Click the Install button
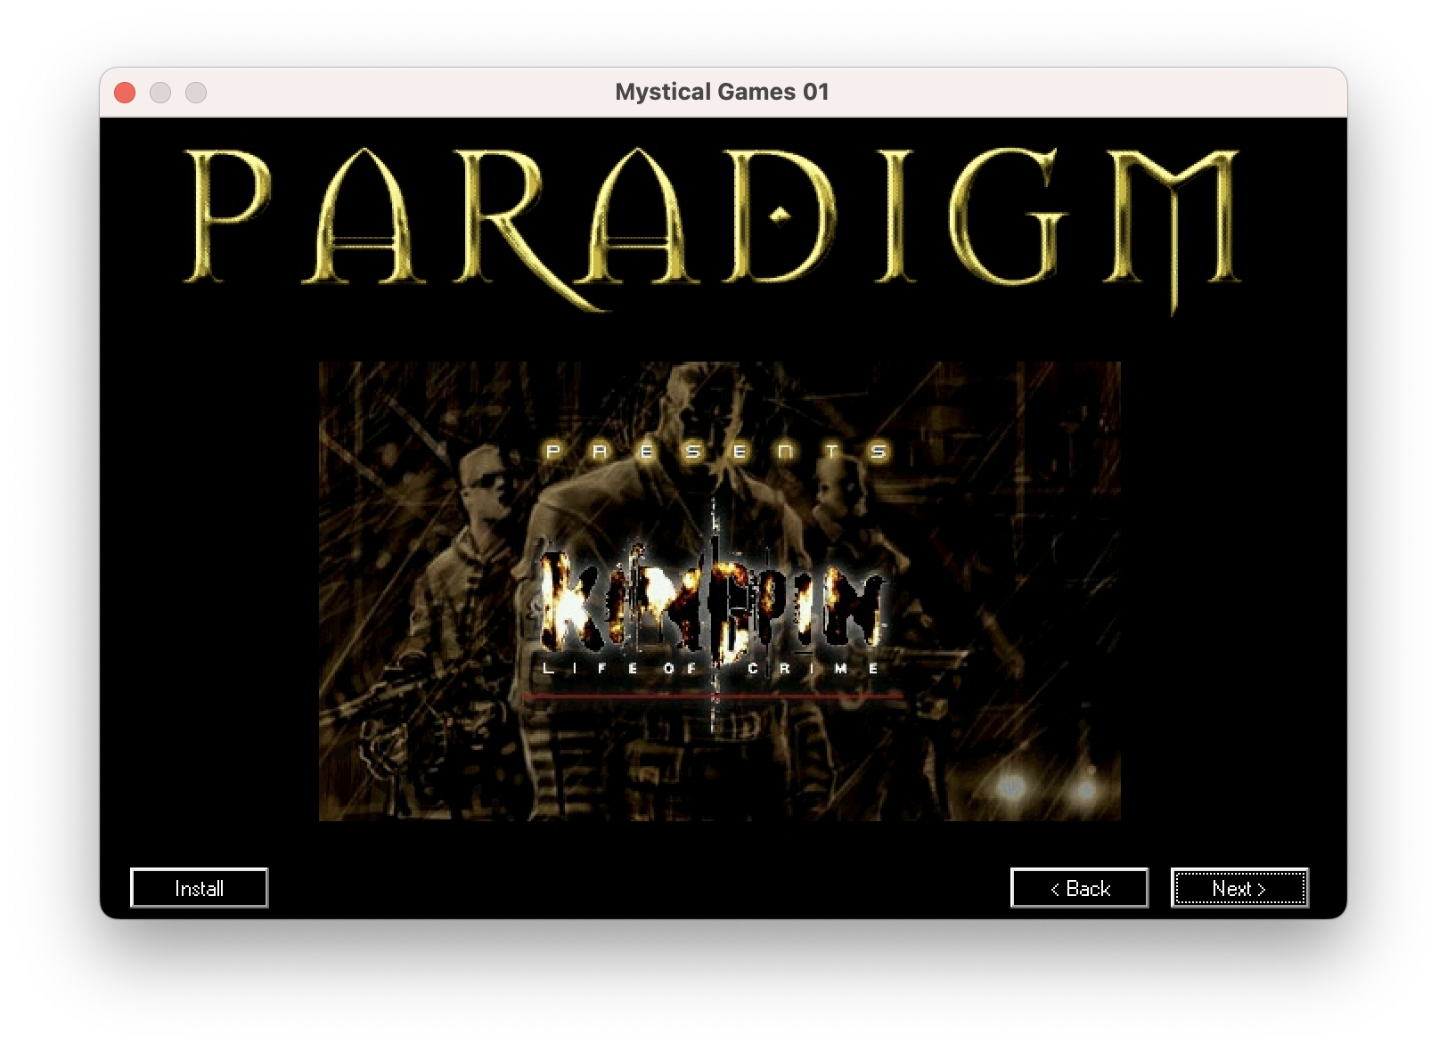 199,888
